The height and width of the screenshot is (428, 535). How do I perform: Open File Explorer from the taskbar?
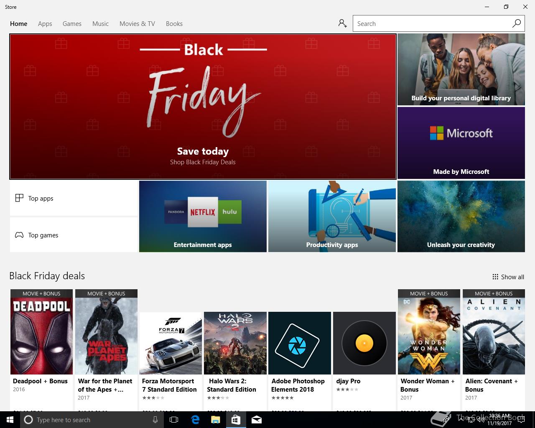(216, 420)
